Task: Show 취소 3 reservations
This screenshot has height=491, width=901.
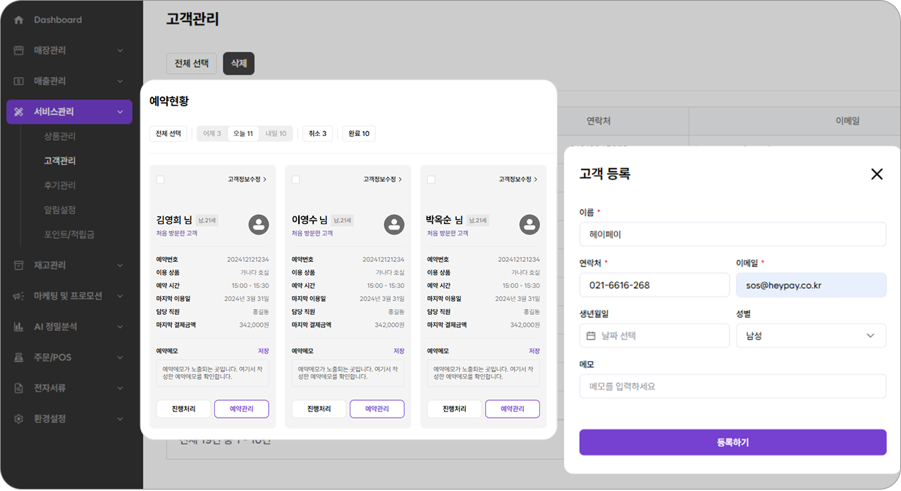Action: pyautogui.click(x=317, y=134)
